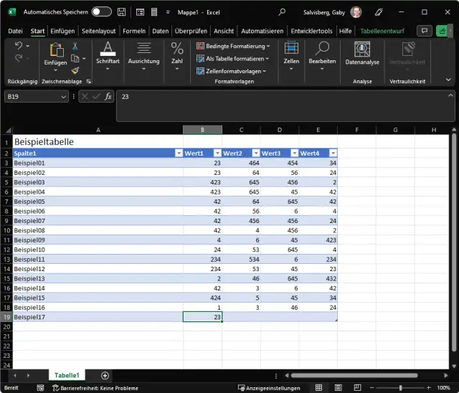Open the Spalte1 filter dropdown
Image resolution: width=459 pixels, height=393 pixels.
click(x=179, y=153)
